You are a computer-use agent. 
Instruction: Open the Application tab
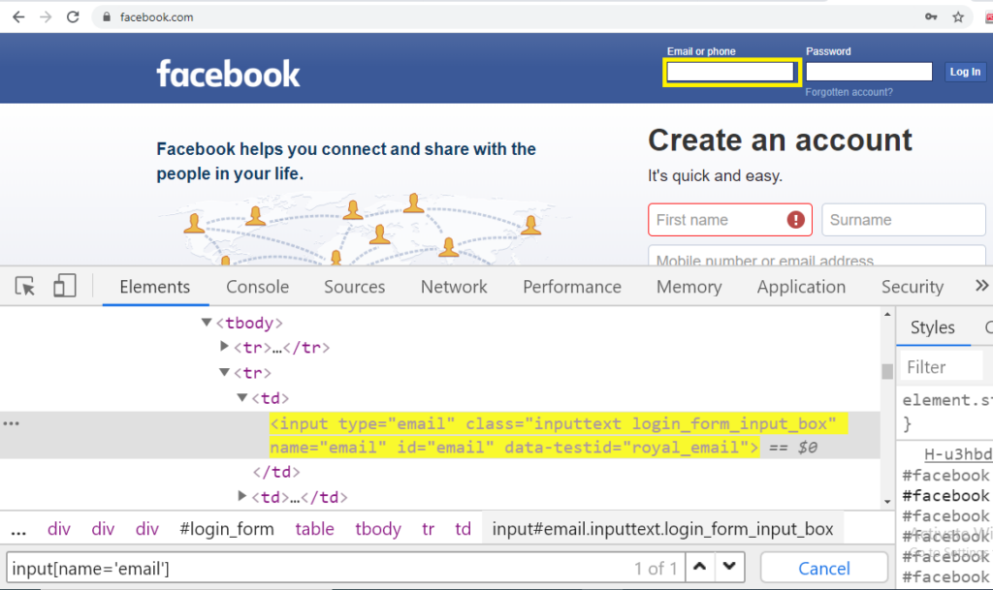pos(801,287)
